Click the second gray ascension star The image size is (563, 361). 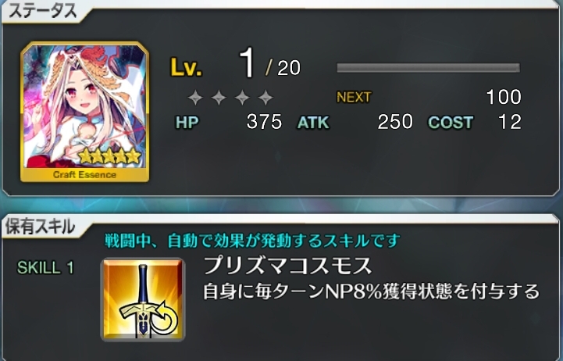click(219, 98)
